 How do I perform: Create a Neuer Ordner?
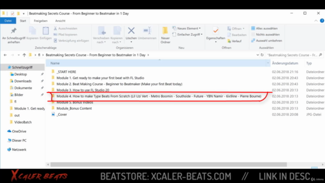pos(166,35)
